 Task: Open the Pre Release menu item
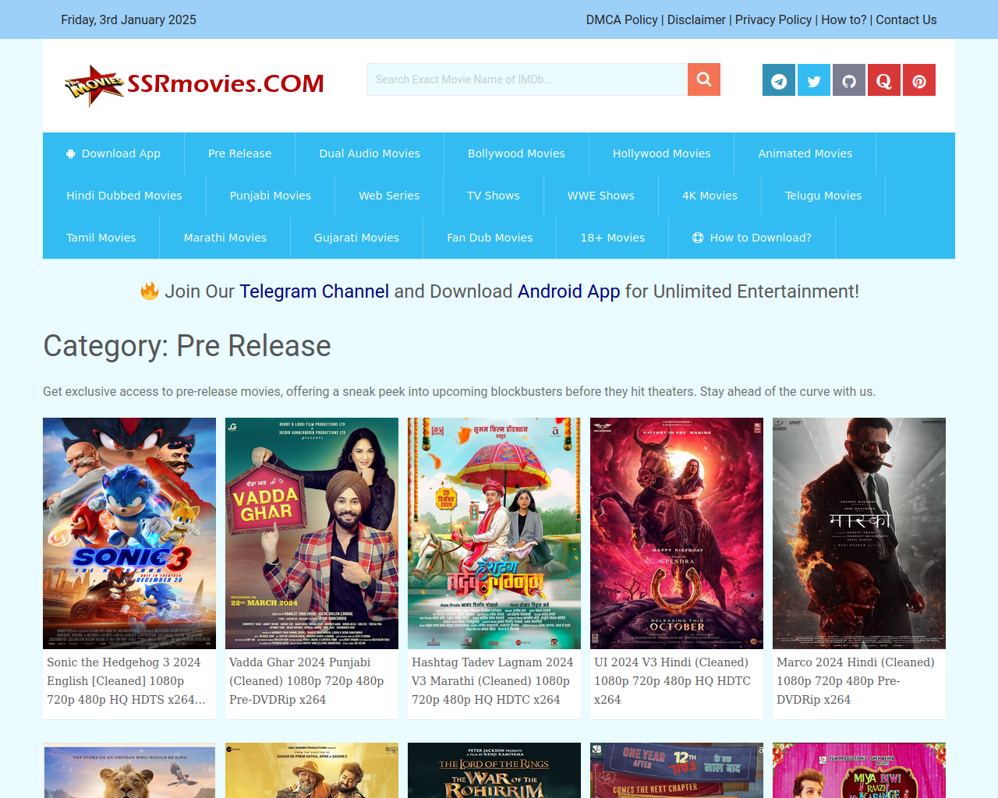[240, 154]
